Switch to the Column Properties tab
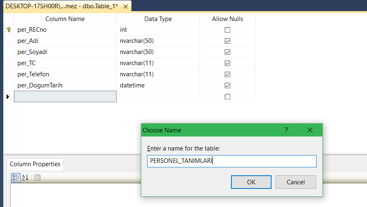367x207 pixels. (35, 164)
